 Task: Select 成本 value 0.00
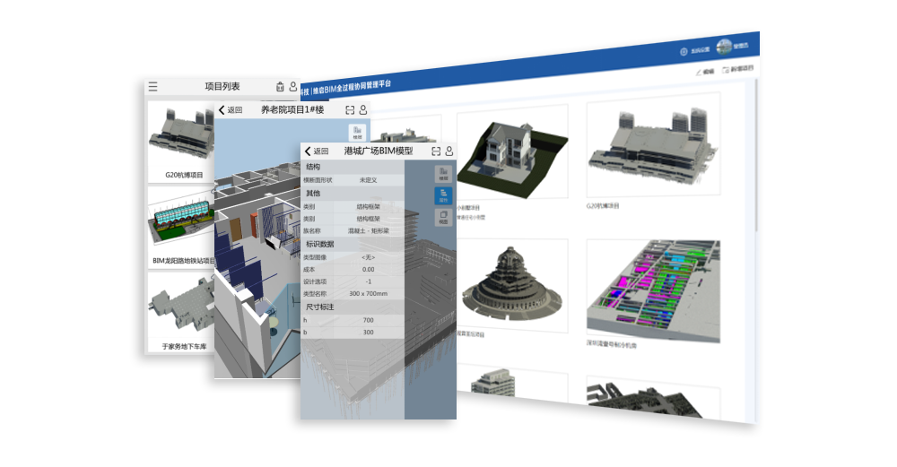(368, 269)
